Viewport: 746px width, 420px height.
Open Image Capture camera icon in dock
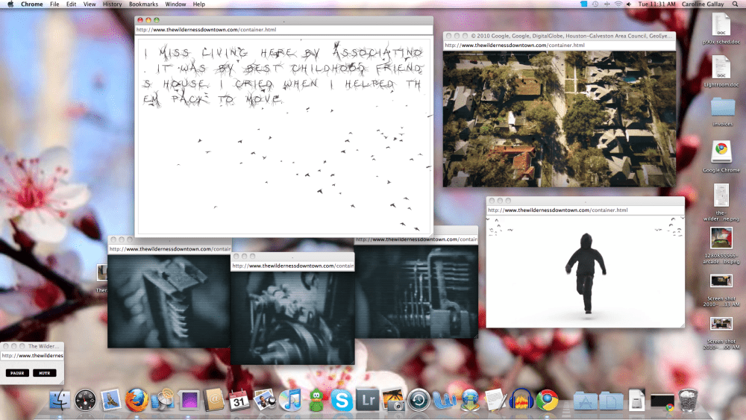point(393,401)
